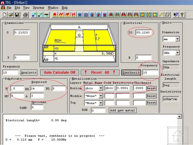Click the grid layers icon beside the pencil

[x=167, y=15]
